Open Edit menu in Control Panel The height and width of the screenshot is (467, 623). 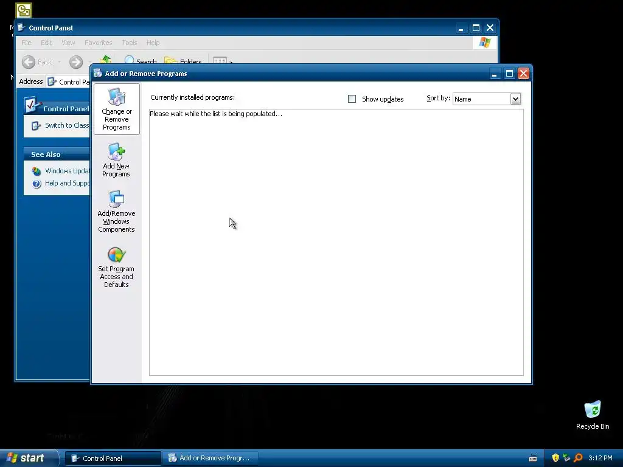[x=46, y=43]
